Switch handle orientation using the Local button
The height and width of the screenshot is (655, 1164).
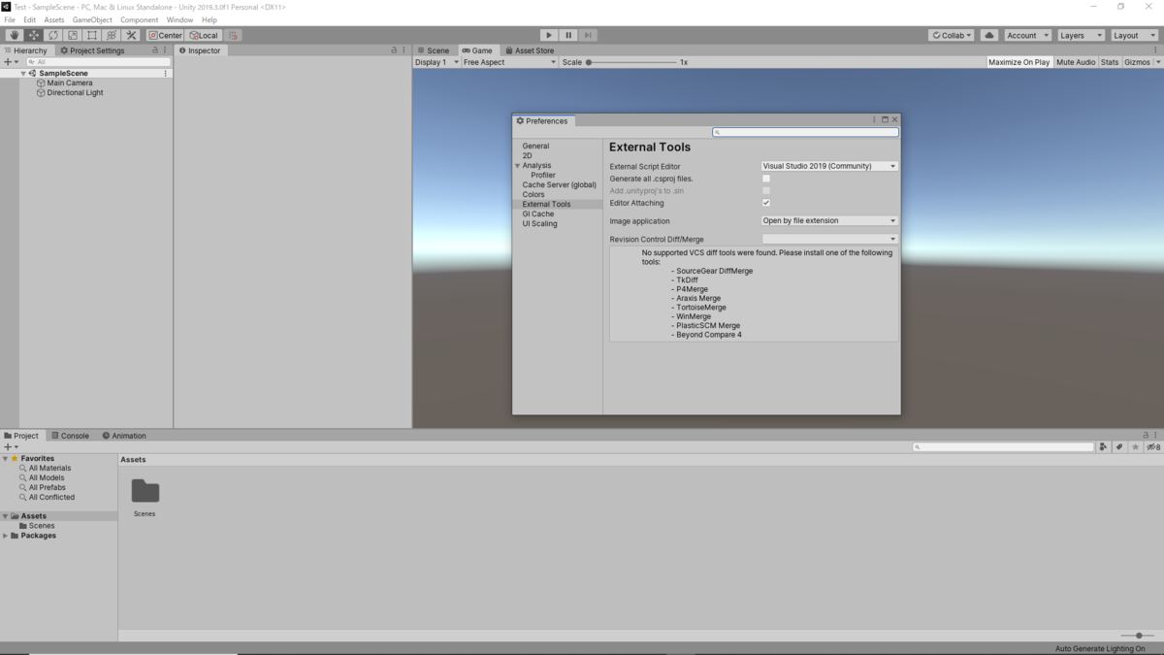pyautogui.click(x=204, y=35)
